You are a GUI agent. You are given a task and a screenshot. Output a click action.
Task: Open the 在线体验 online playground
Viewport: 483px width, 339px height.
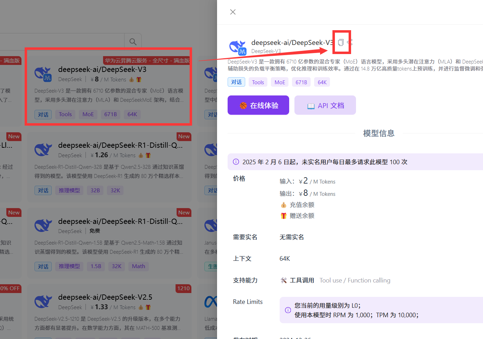[258, 105]
